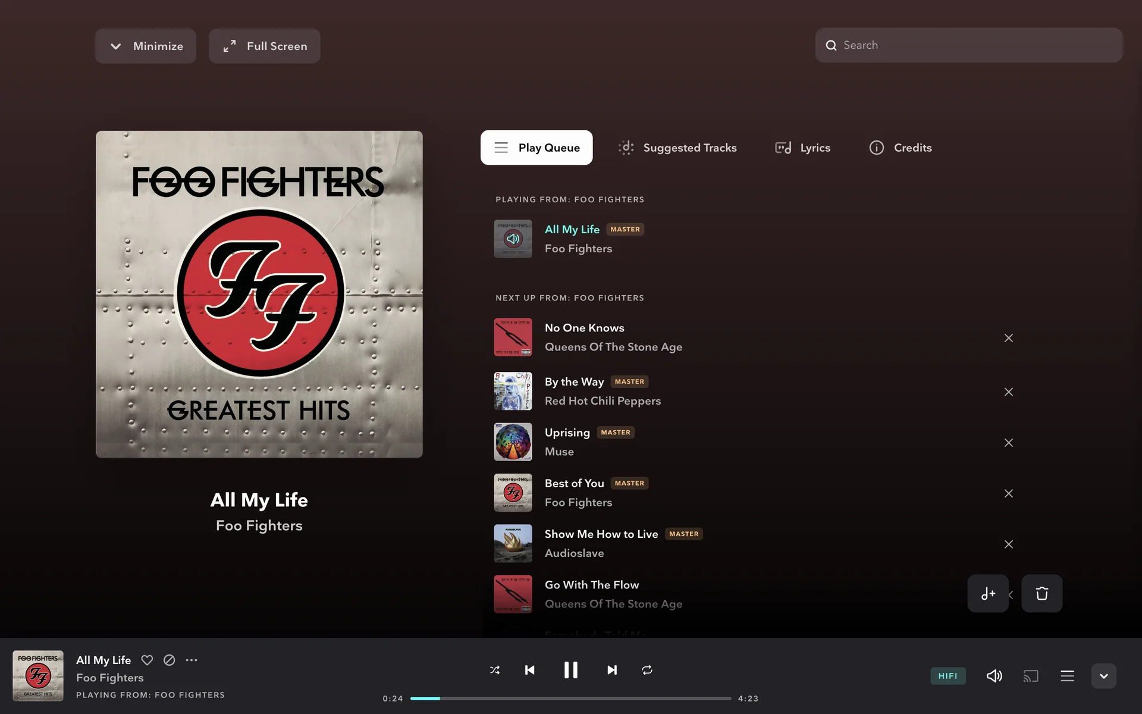Minimize the now playing view
Screen dimensions: 1142x714
pyautogui.click(x=146, y=46)
